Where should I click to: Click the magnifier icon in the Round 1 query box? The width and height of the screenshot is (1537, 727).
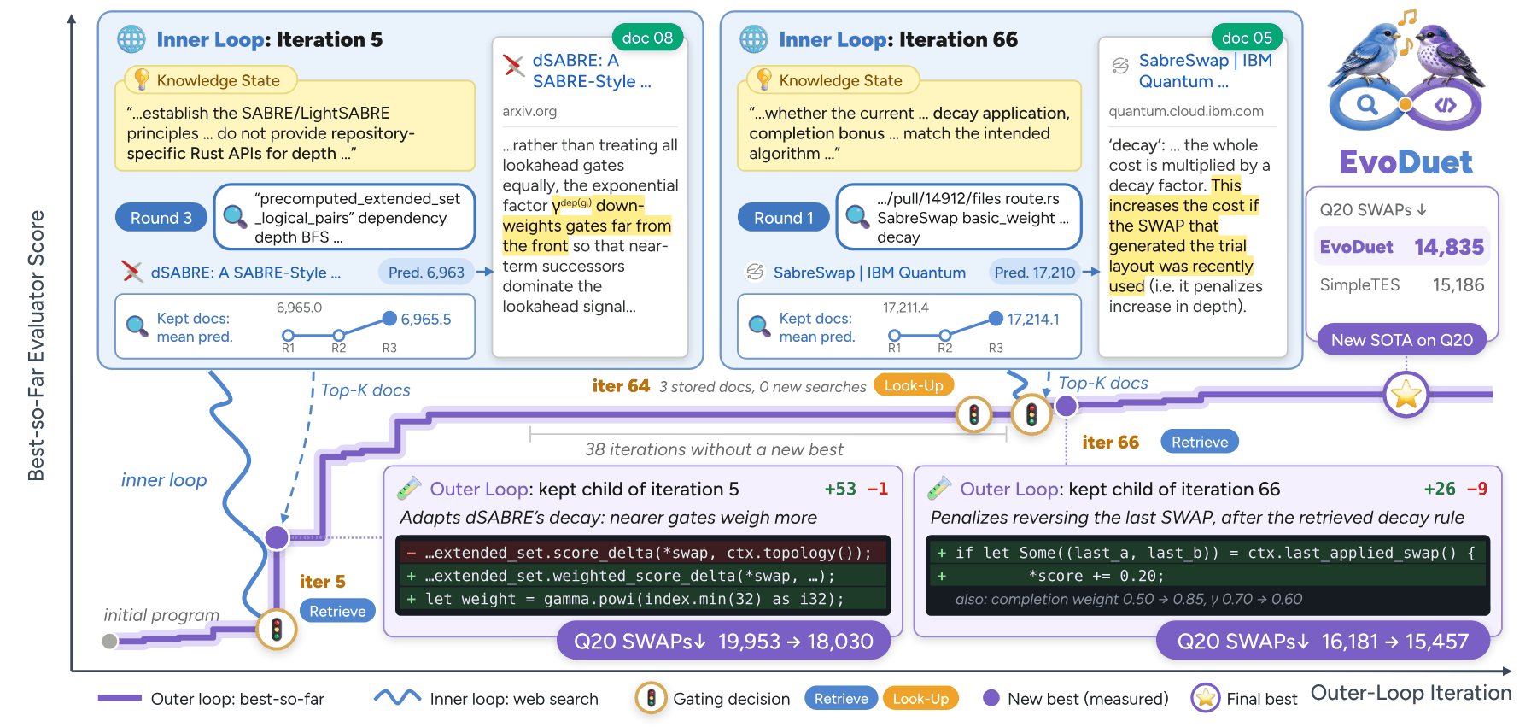(857, 217)
